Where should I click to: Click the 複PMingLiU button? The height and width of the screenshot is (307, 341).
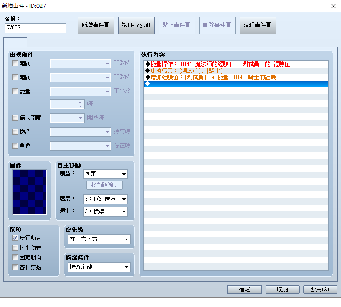(136, 25)
